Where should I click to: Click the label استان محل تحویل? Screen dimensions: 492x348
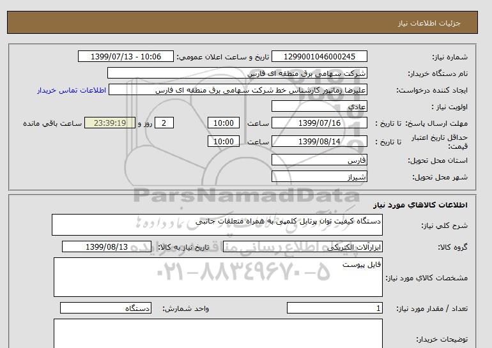[438, 160]
